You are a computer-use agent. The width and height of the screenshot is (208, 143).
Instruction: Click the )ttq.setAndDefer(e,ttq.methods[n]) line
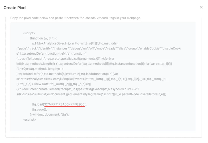pyautogui.click(x=67, y=74)
